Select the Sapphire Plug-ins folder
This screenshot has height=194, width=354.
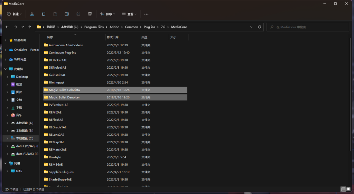coord(115,172)
